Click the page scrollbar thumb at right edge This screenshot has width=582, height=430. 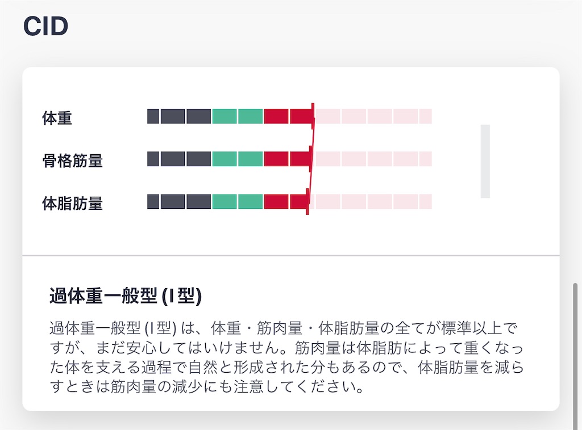pyautogui.click(x=575, y=356)
